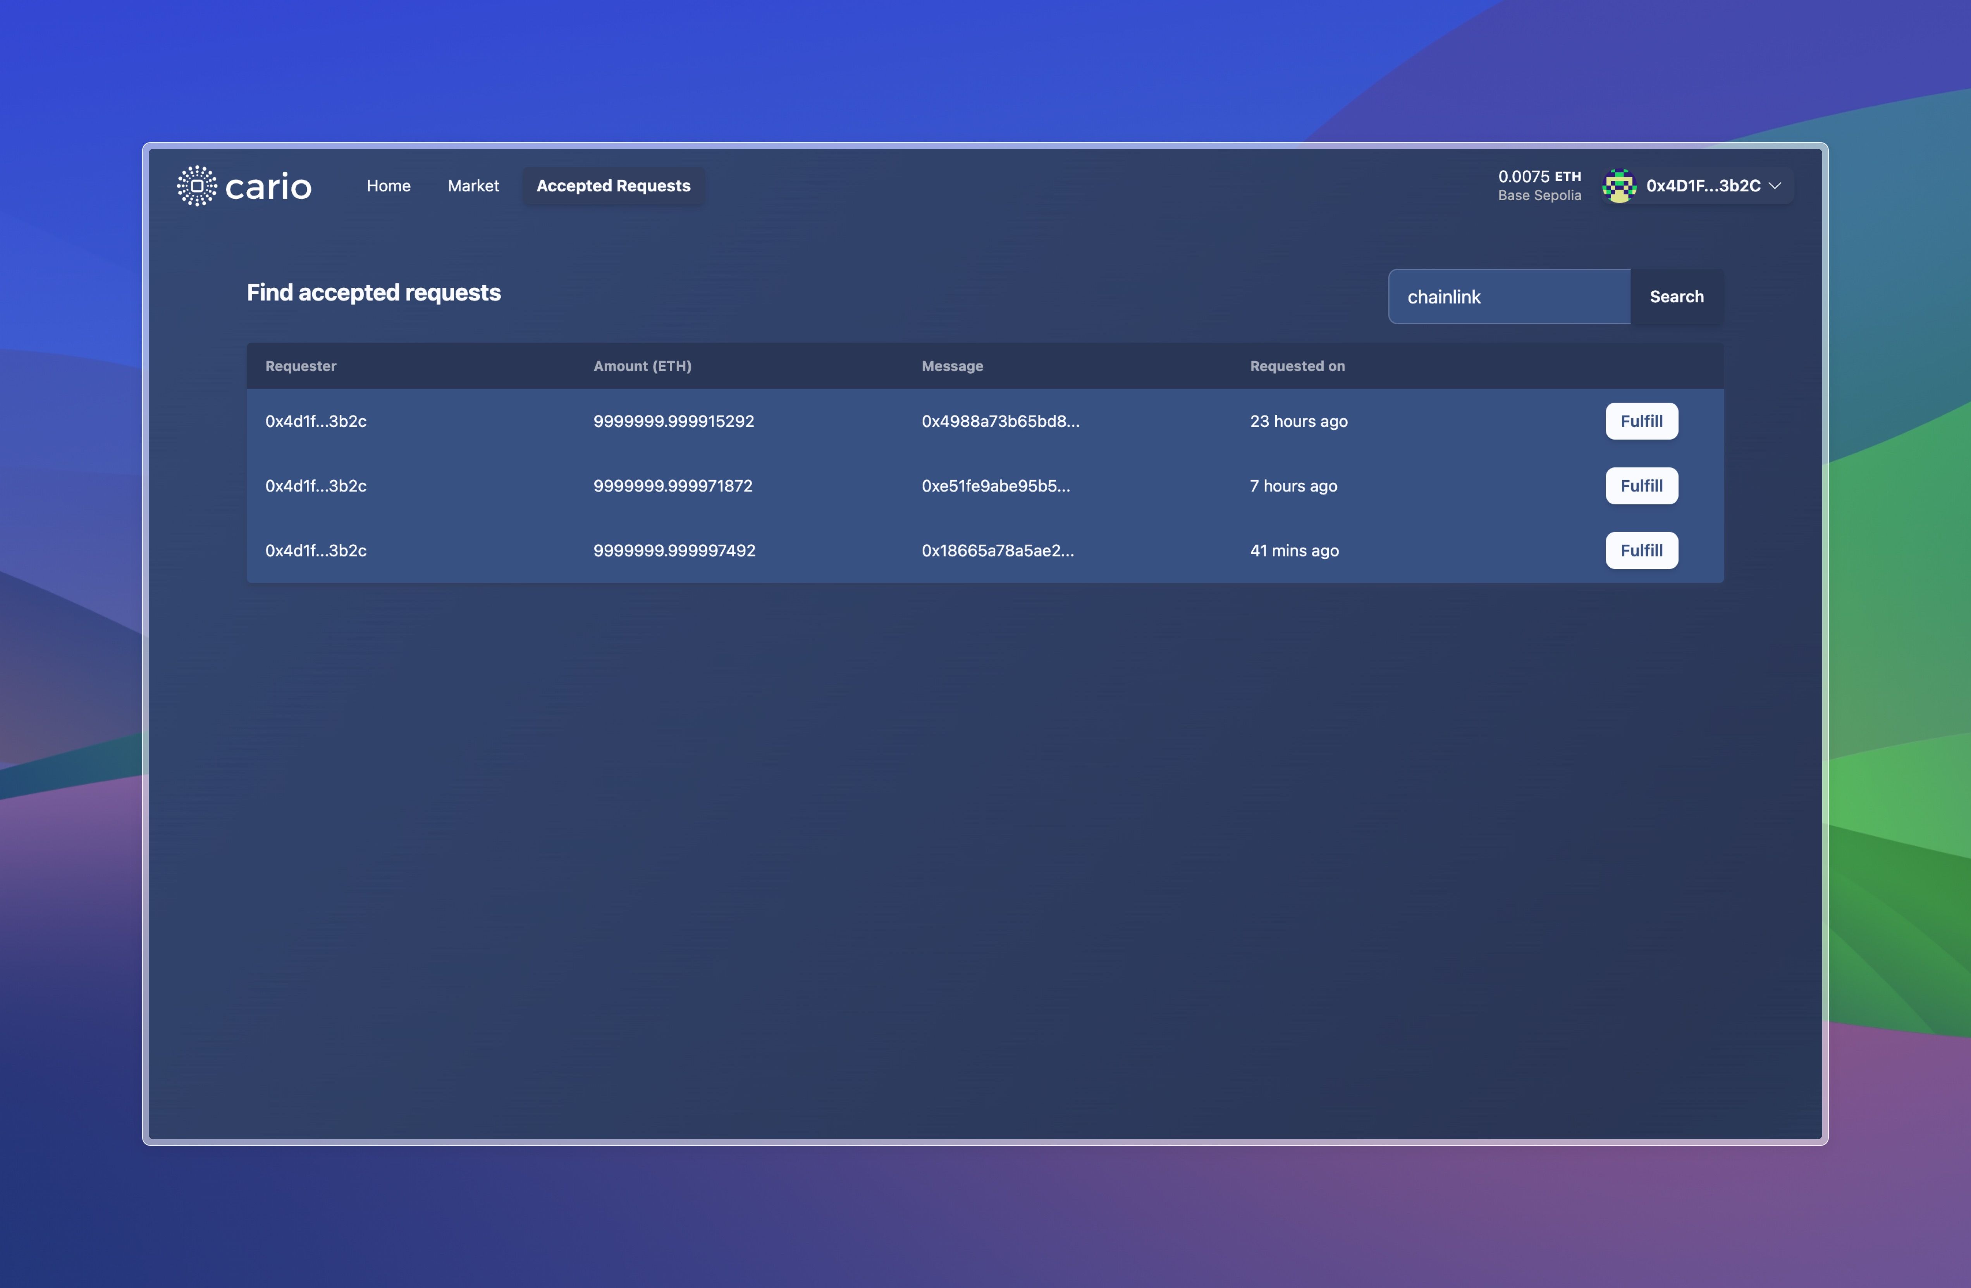
Task: Select the Accepted Requests tab
Action: point(613,185)
